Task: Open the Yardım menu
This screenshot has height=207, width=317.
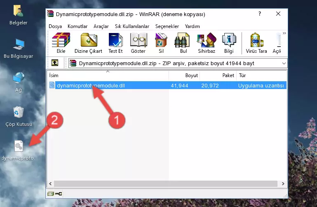Action: 192,26
